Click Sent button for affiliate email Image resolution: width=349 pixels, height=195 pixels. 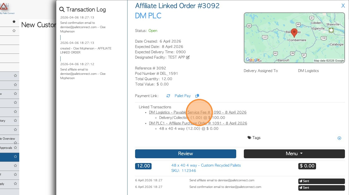tap(321, 181)
